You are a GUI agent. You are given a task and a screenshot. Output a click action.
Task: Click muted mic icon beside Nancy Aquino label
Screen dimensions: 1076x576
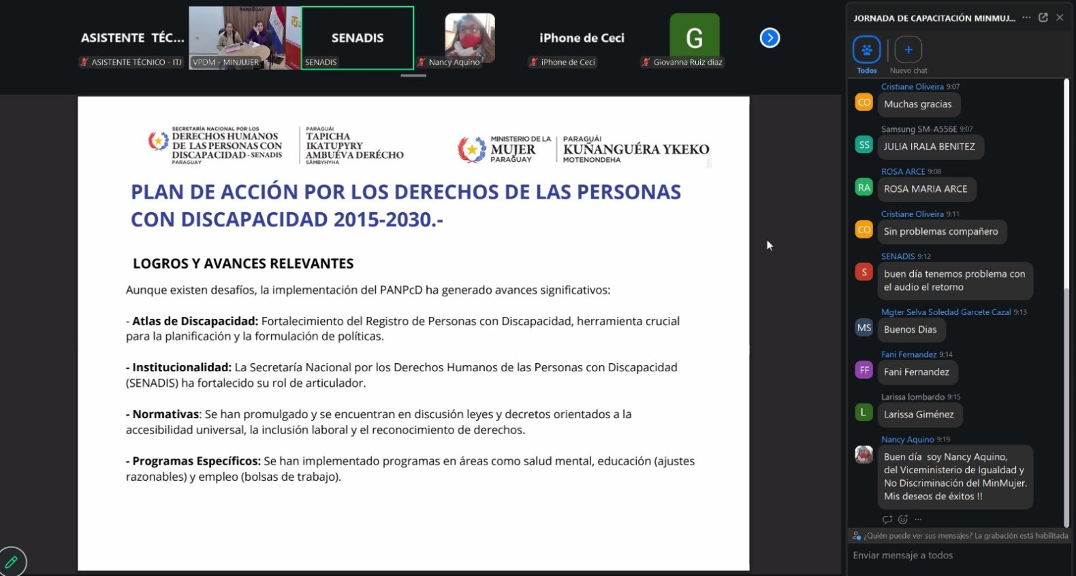tap(422, 62)
